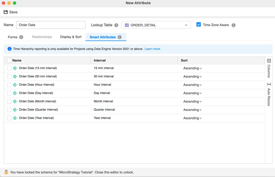
Task: Click the Auto Resize icon
Action: (x=269, y=84)
